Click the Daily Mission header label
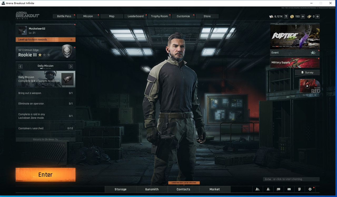 coord(46,66)
